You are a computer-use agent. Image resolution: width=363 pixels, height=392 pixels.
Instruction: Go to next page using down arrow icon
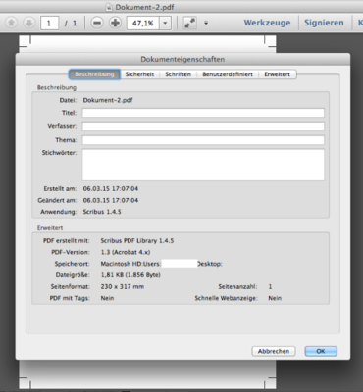coord(29,23)
